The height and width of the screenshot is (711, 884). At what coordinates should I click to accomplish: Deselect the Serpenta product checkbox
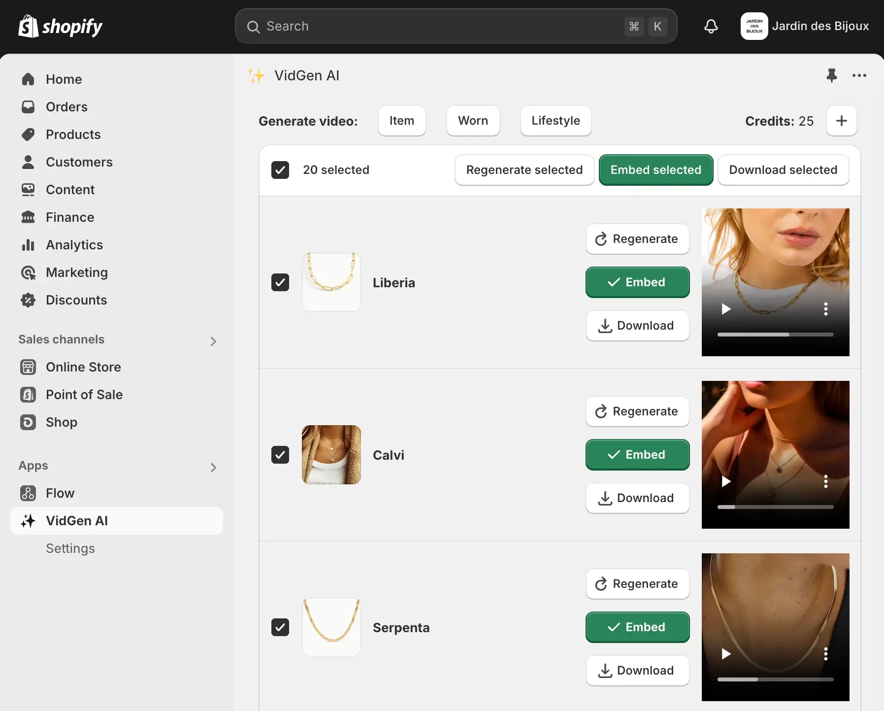(x=280, y=627)
